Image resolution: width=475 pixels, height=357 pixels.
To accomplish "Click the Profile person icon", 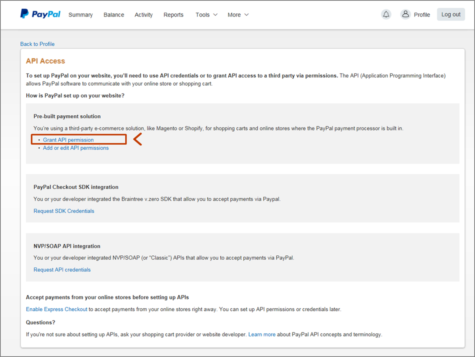I will click(405, 14).
